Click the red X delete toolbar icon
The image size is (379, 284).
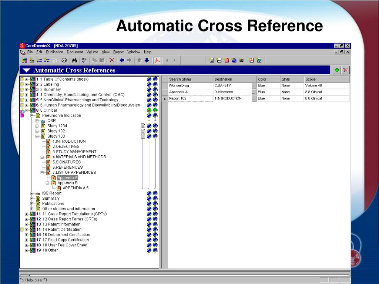click(112, 60)
